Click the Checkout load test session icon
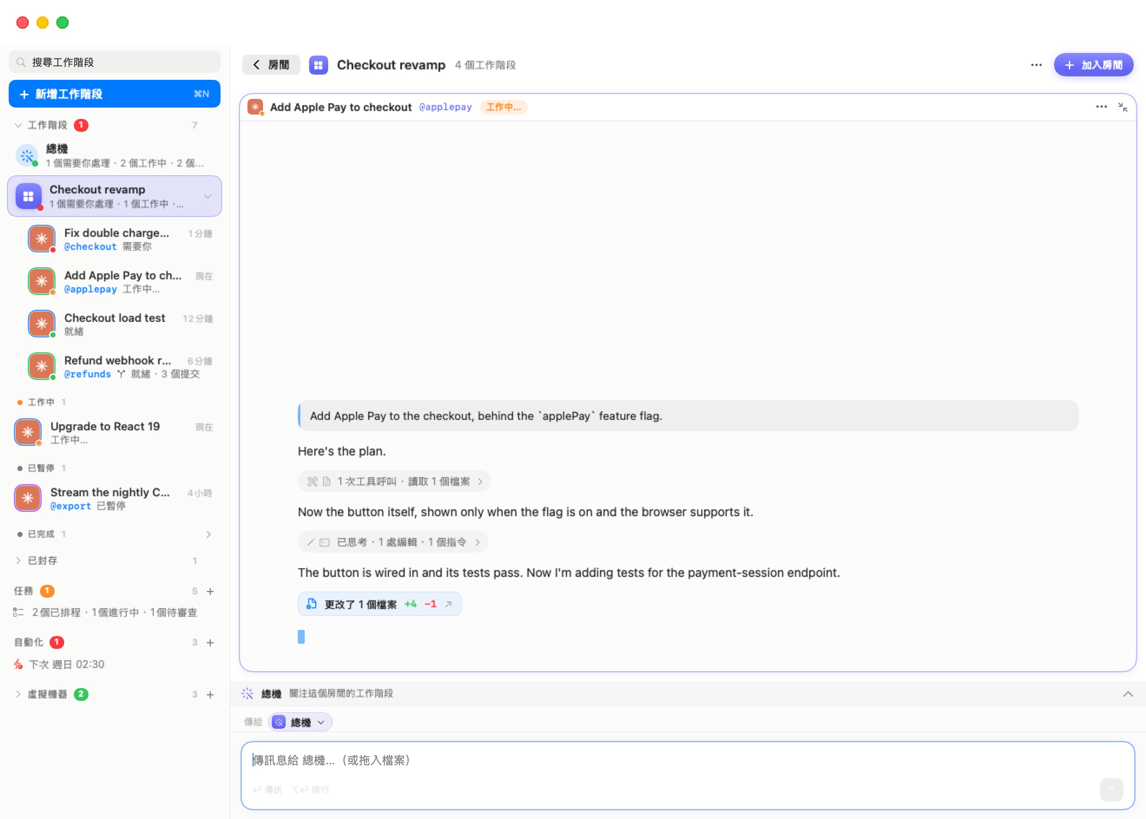Viewport: 1146px width, 819px height. pos(41,324)
